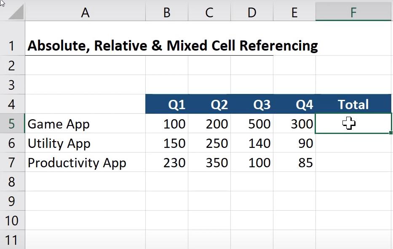The height and width of the screenshot is (249, 393).
Task: Click the Total header cell
Action: pyautogui.click(x=353, y=104)
